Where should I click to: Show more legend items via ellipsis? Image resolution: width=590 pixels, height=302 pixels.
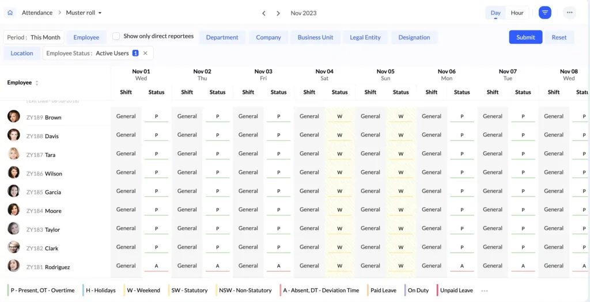point(485,290)
